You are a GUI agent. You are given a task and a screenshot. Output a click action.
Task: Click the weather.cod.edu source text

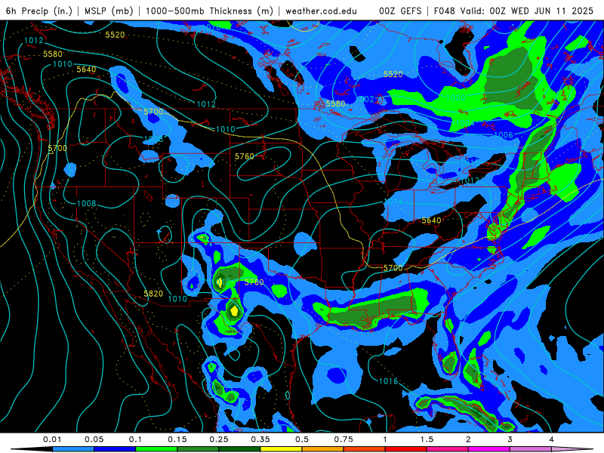321,11
